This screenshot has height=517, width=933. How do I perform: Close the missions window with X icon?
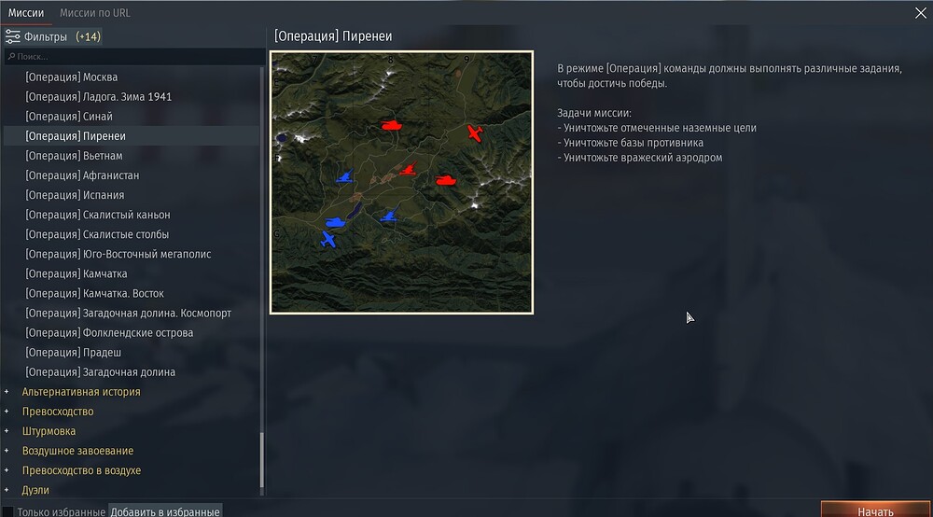point(921,12)
